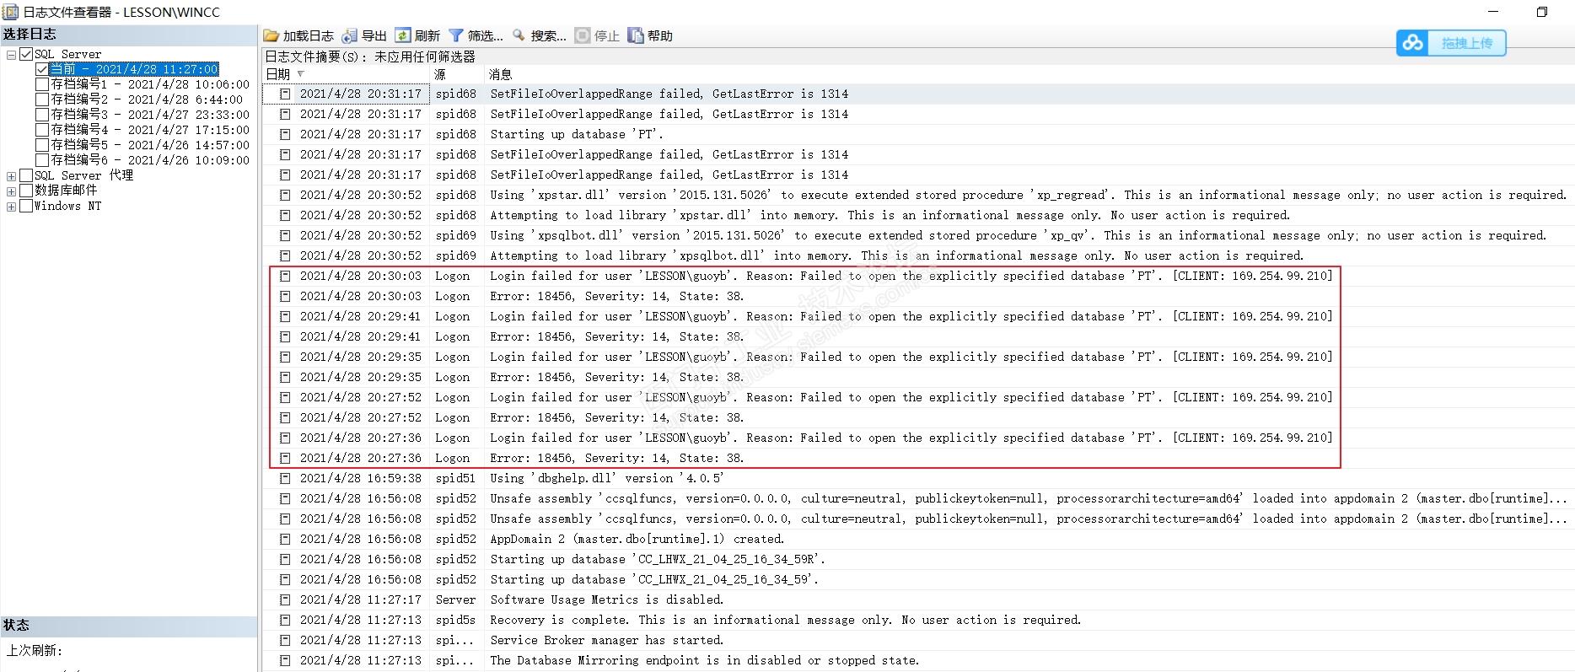Select row icon for Database Mirroring endpoint entry
Screen dimensions: 1575x672
click(285, 660)
